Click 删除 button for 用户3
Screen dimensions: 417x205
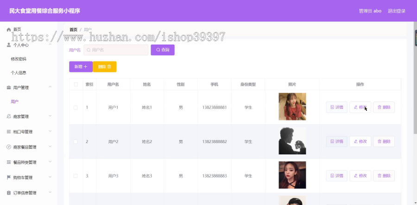[384, 176]
